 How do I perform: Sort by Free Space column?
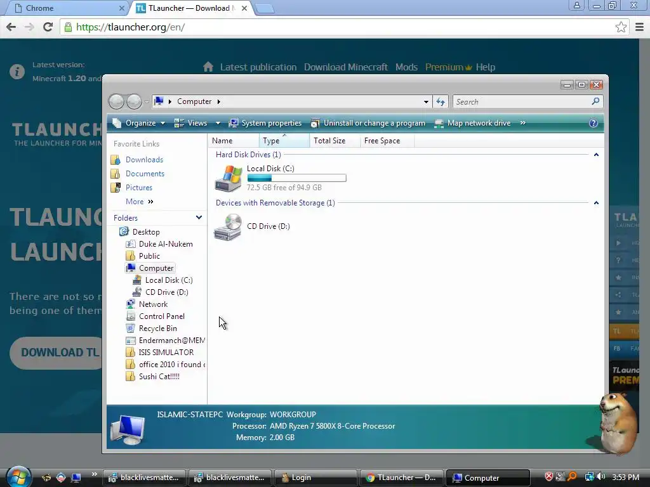click(x=387, y=141)
